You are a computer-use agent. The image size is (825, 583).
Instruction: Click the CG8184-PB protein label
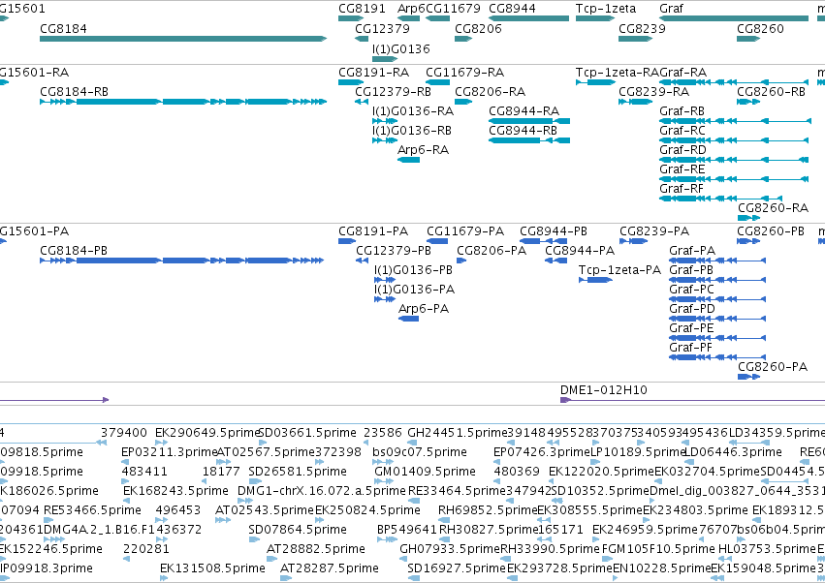point(74,250)
